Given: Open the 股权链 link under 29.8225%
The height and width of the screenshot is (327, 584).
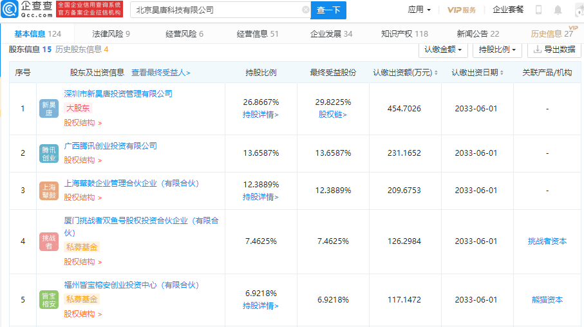Looking at the screenshot, I should click(333, 115).
